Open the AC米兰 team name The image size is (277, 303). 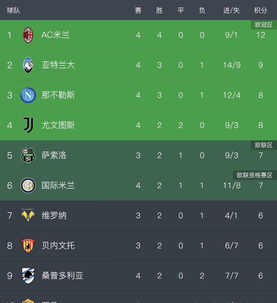coord(55,35)
